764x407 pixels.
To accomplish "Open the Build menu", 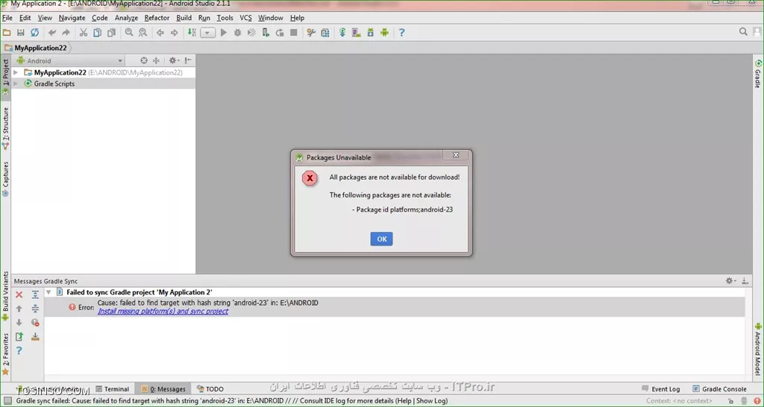I will click(x=184, y=18).
